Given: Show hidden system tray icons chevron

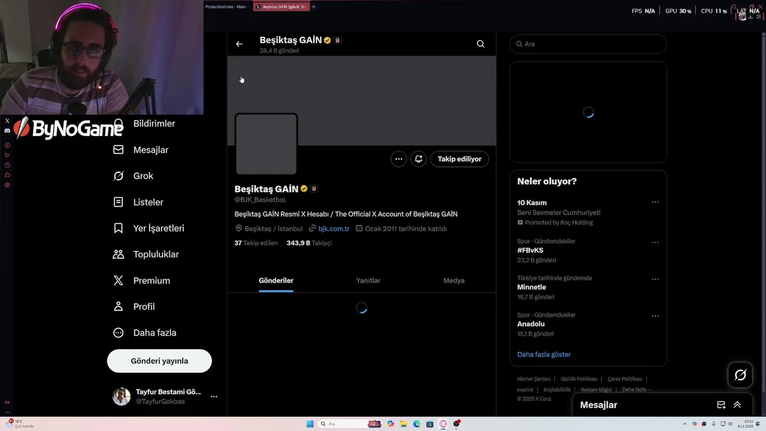Looking at the screenshot, I should tap(686, 424).
